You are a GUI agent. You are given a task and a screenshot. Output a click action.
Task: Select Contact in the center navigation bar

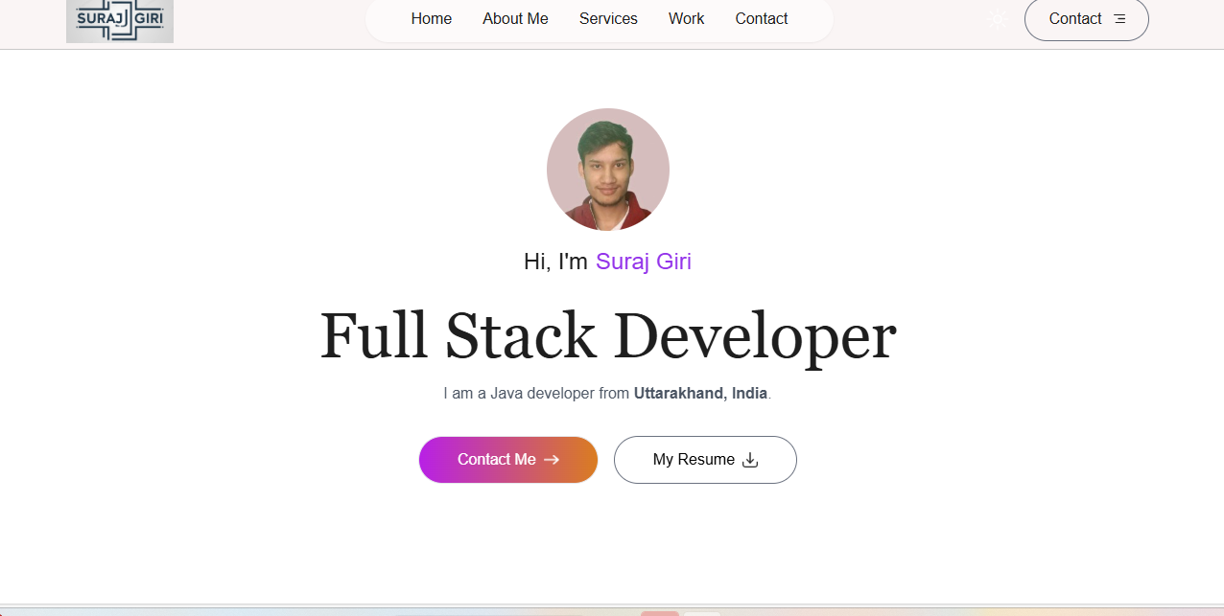[x=762, y=19]
